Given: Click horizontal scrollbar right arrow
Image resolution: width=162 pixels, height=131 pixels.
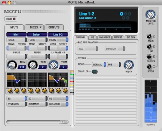Looking at the screenshot, I should [x=66, y=122].
